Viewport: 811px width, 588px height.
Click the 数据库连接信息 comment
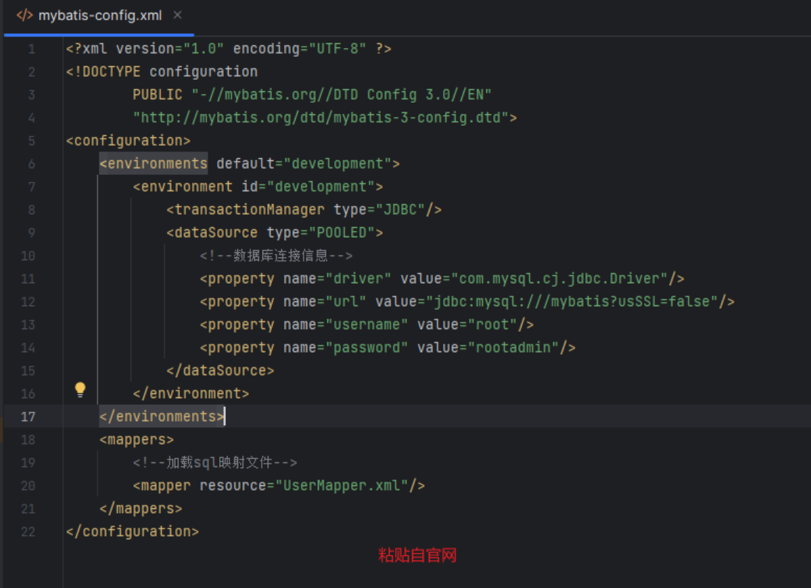276,255
